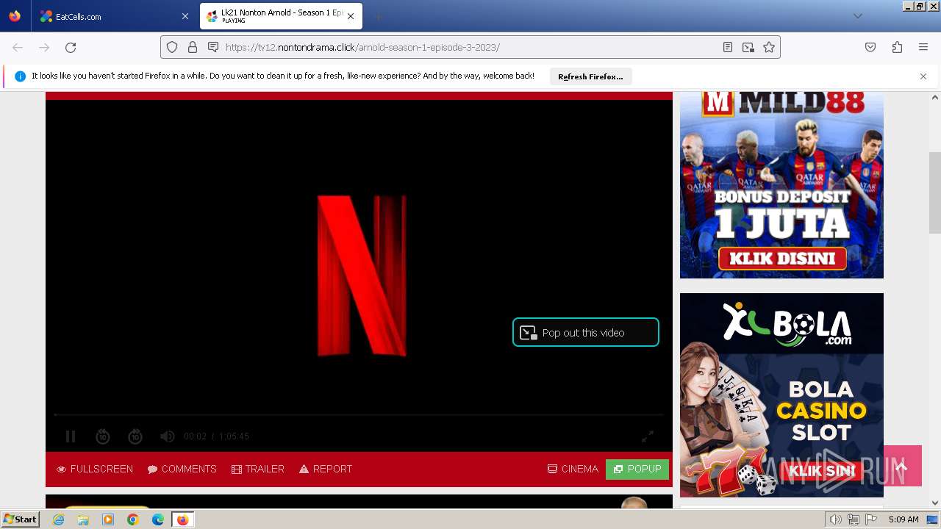The image size is (941, 529).
Task: Toggle the video player fullscreen icon
Action: pyautogui.click(x=648, y=436)
